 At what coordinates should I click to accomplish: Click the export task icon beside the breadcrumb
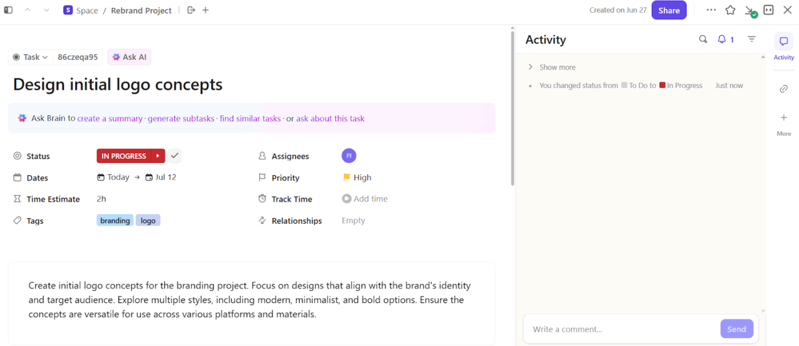click(191, 10)
